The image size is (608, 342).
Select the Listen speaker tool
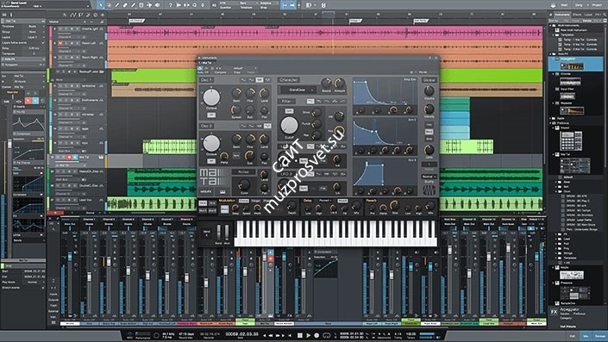tap(158, 5)
